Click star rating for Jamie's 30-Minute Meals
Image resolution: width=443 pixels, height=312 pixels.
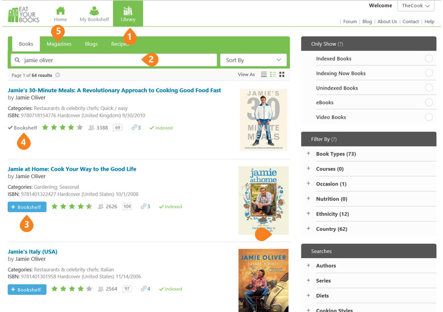pyautogui.click(x=62, y=128)
